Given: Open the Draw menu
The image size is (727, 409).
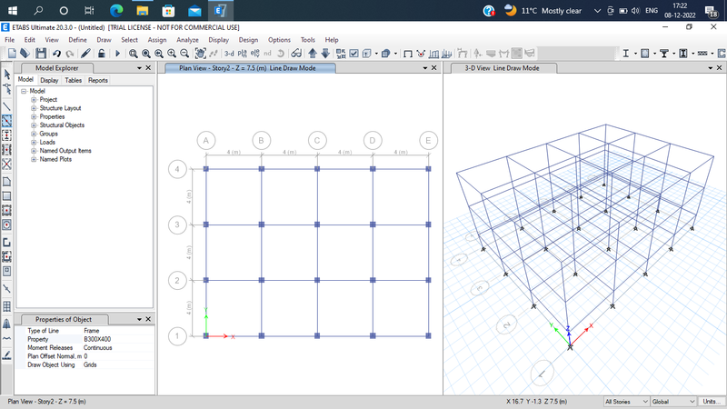Looking at the screenshot, I should (104, 40).
